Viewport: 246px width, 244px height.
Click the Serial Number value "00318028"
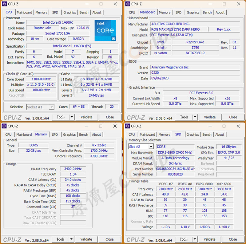click(175, 174)
